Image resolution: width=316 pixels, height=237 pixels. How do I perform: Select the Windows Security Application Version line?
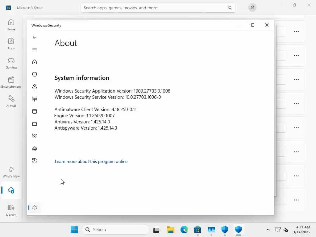click(x=112, y=91)
